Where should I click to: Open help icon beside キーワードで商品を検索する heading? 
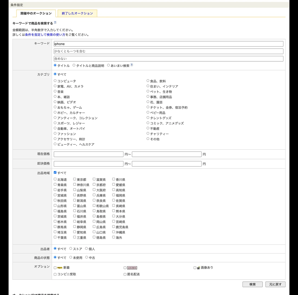pyautogui.click(x=55, y=23)
